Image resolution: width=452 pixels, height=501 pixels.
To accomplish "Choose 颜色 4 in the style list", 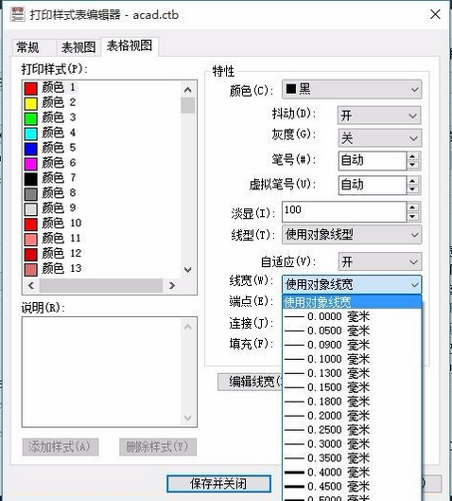I will (x=102, y=133).
